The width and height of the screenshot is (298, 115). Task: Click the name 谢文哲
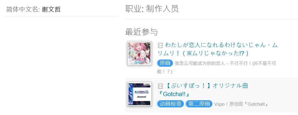pos(51,9)
